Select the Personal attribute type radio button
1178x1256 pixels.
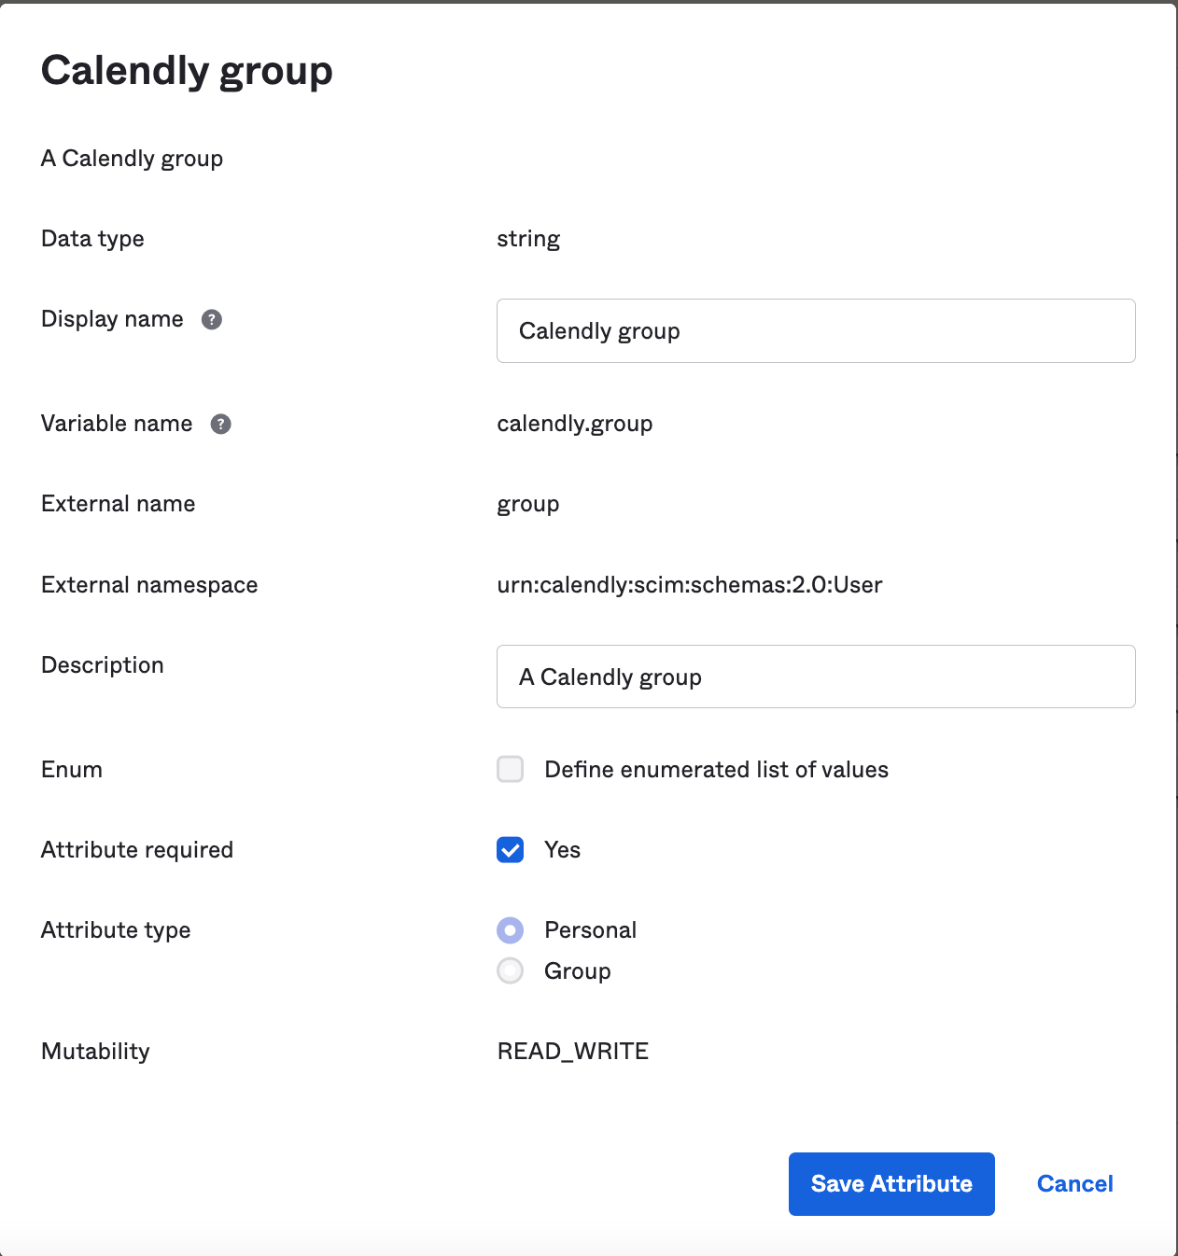pyautogui.click(x=510, y=930)
